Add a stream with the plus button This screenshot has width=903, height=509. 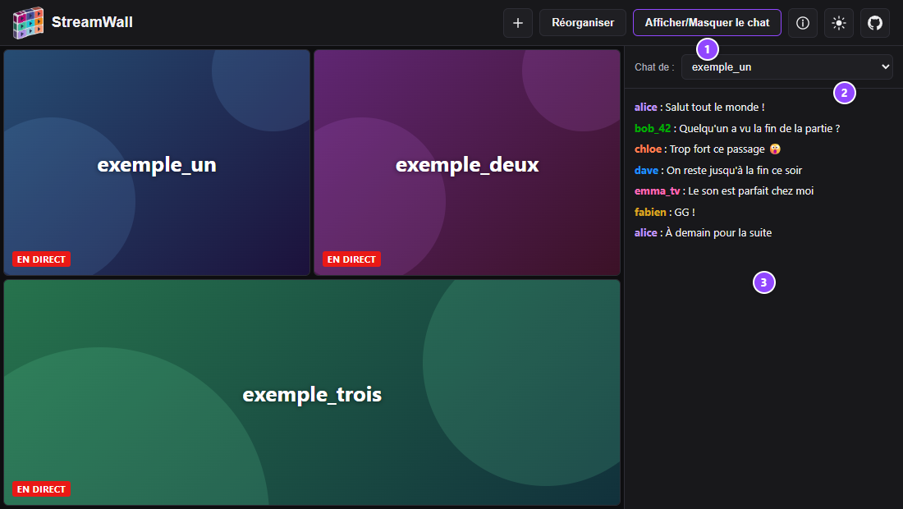518,23
